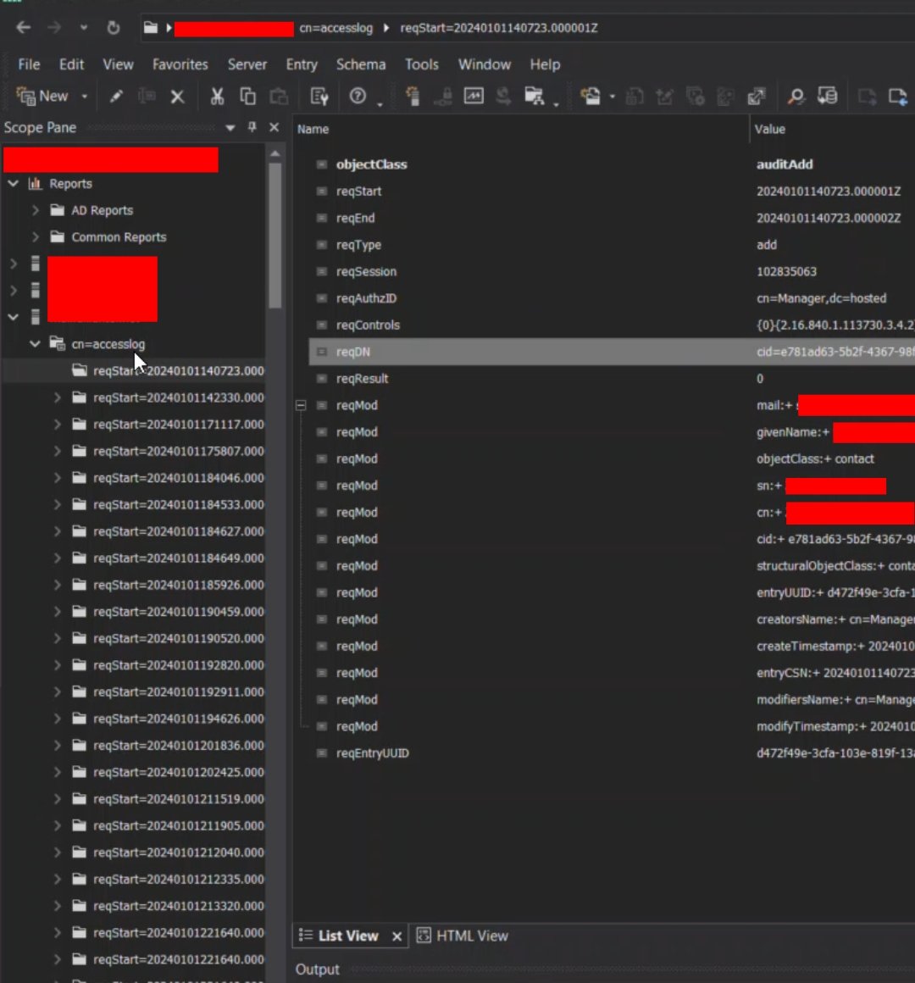
Task: Open the File menu
Action: coord(29,64)
